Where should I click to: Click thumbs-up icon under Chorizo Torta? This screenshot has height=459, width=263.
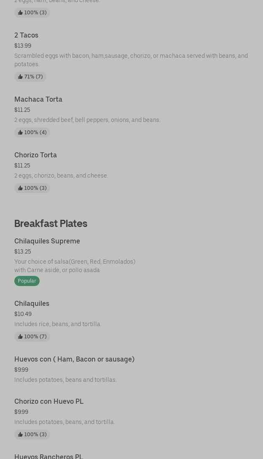[x=20, y=188]
